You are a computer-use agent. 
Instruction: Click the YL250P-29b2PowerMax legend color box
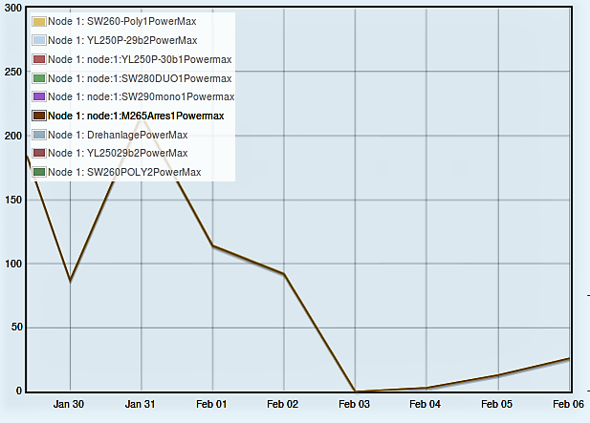(x=39, y=41)
